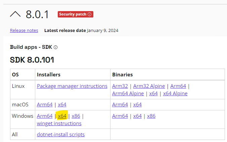Download Windows x86 binaries
Screen dimensions: 227x142
pyautogui.click(x=151, y=116)
